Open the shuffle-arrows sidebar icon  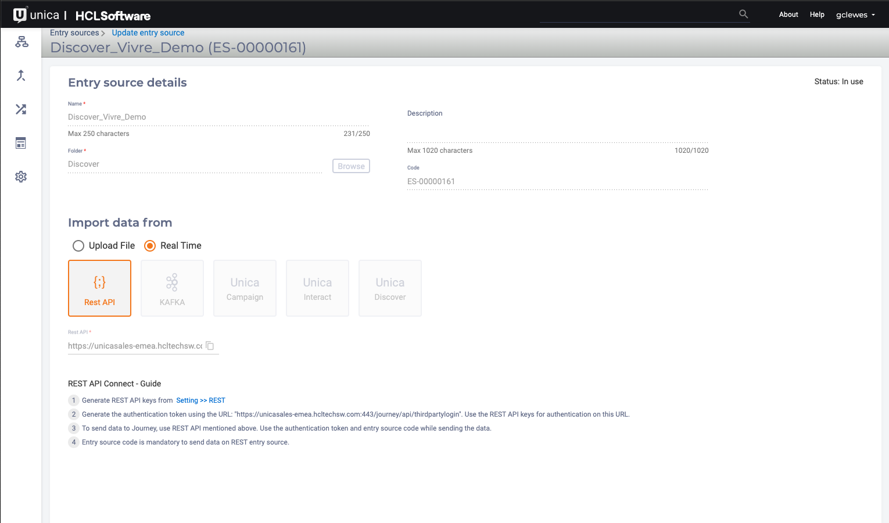[21, 109]
